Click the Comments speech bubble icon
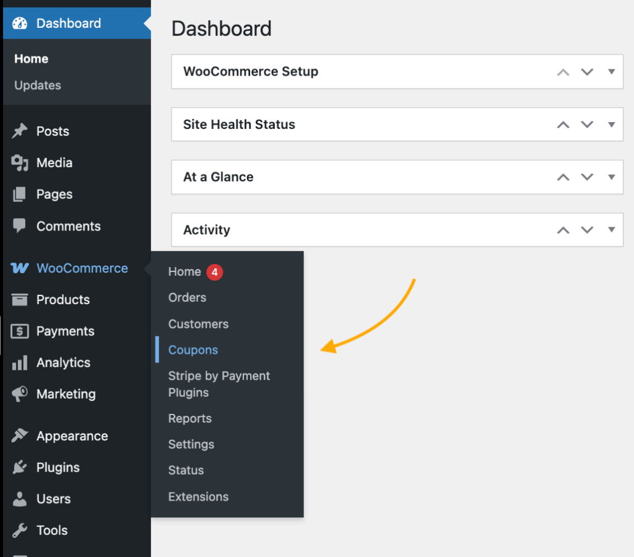Image resolution: width=634 pixels, height=557 pixels. tap(20, 226)
